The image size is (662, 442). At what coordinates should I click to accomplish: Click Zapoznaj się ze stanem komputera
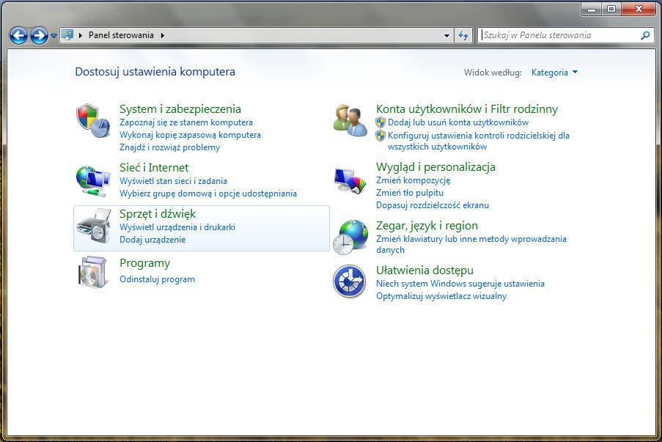[x=186, y=122]
